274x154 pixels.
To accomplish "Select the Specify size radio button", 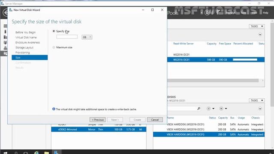I will click(x=54, y=31).
